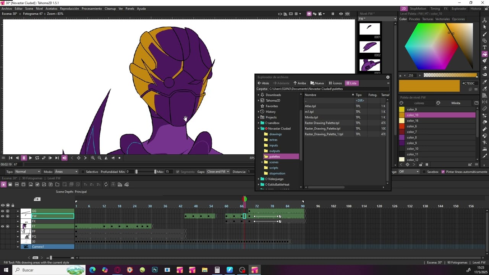Click the Arriba button in file browser

[x=300, y=83]
